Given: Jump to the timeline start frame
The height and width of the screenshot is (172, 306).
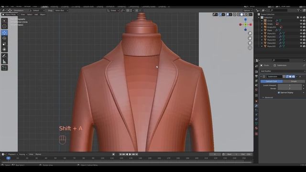Looking at the screenshot, I should tap(120, 154).
